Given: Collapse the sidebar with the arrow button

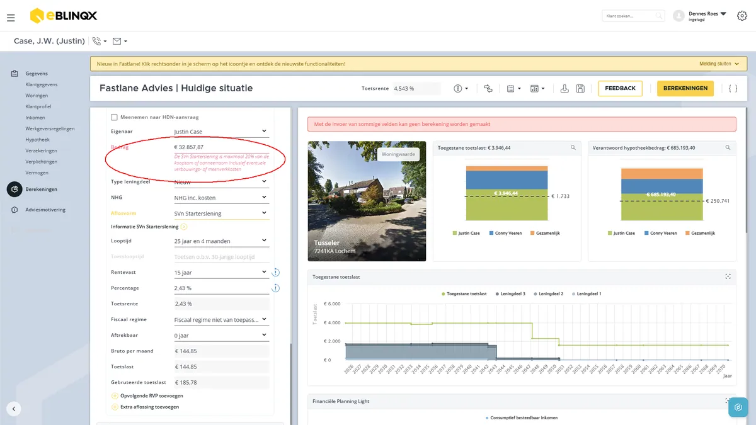Looking at the screenshot, I should point(14,408).
